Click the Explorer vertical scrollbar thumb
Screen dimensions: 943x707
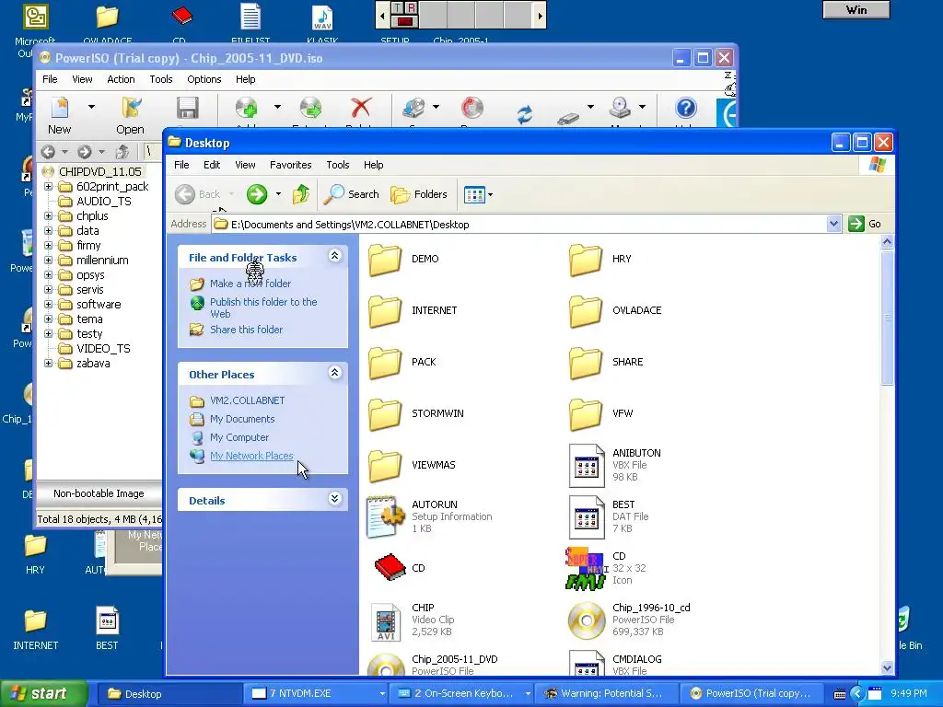point(887,318)
